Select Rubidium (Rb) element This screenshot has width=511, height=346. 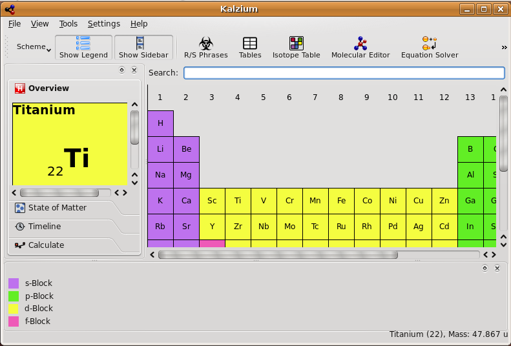(160, 227)
